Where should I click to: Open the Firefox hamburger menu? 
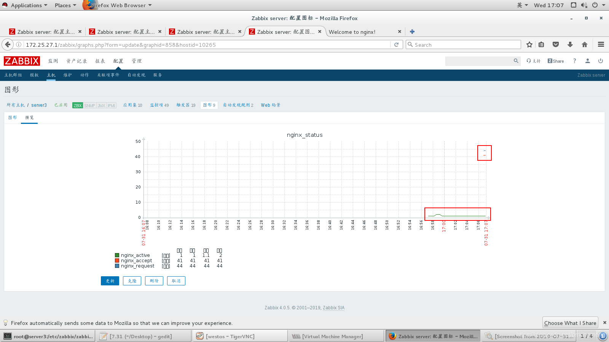pyautogui.click(x=601, y=44)
